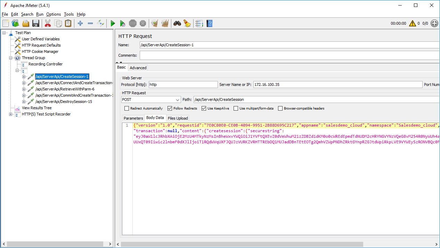The height and width of the screenshot is (248, 440).
Task: Select User Defined Variables tree item
Action: pyautogui.click(x=41, y=39)
